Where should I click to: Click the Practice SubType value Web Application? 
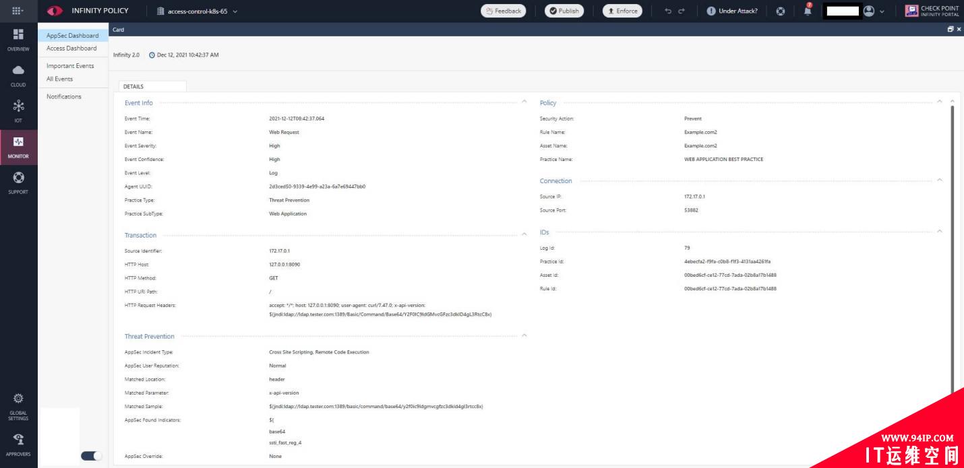point(288,213)
